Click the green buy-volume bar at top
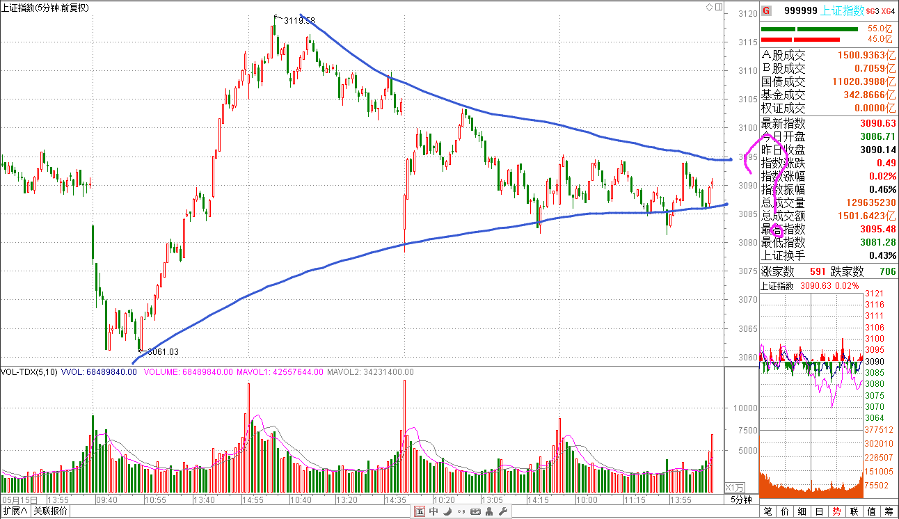Screen dimensions: 899x519 click(x=809, y=29)
